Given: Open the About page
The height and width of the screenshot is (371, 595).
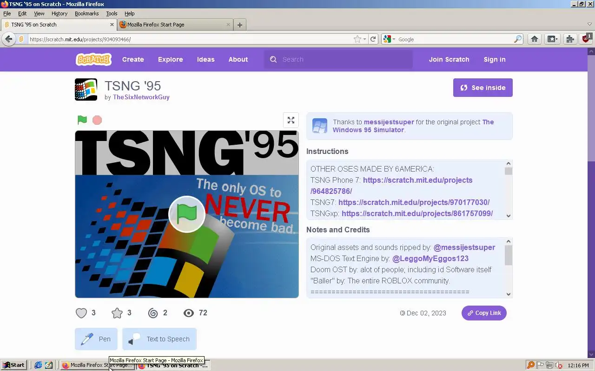Looking at the screenshot, I should click(238, 59).
